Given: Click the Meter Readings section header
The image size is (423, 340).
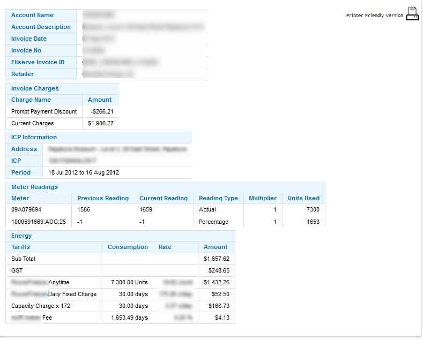Looking at the screenshot, I should pyautogui.click(x=34, y=187).
